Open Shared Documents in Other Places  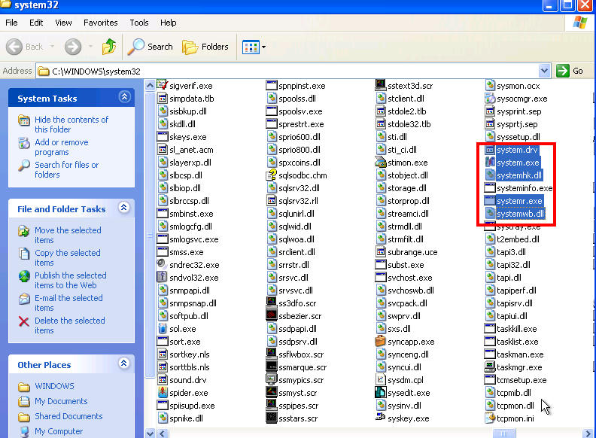point(68,416)
